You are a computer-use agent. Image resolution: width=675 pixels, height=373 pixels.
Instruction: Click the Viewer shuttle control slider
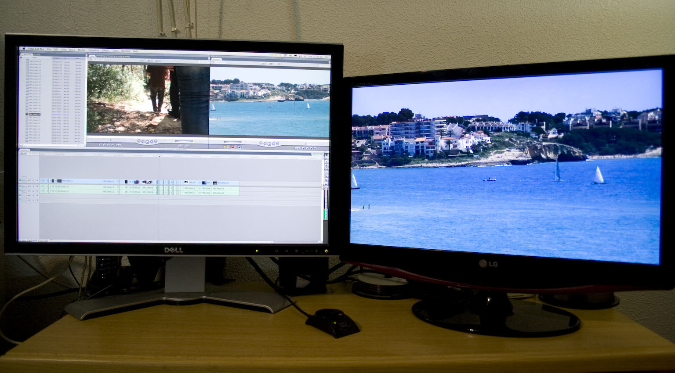pos(184,141)
